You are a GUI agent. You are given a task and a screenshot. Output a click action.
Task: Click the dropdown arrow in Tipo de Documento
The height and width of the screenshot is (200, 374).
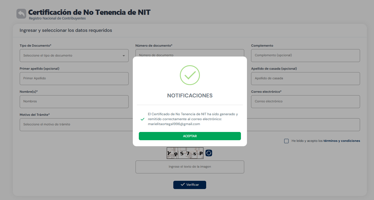click(123, 56)
